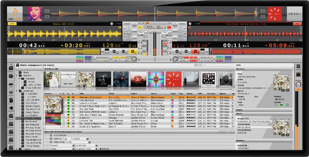The width and height of the screenshot is (309, 157).
Task: Click the crossfader between A and B
Action: tap(154, 59)
